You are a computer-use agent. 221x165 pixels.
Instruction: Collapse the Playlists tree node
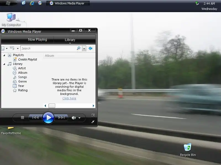pyautogui.click(x=4, y=55)
